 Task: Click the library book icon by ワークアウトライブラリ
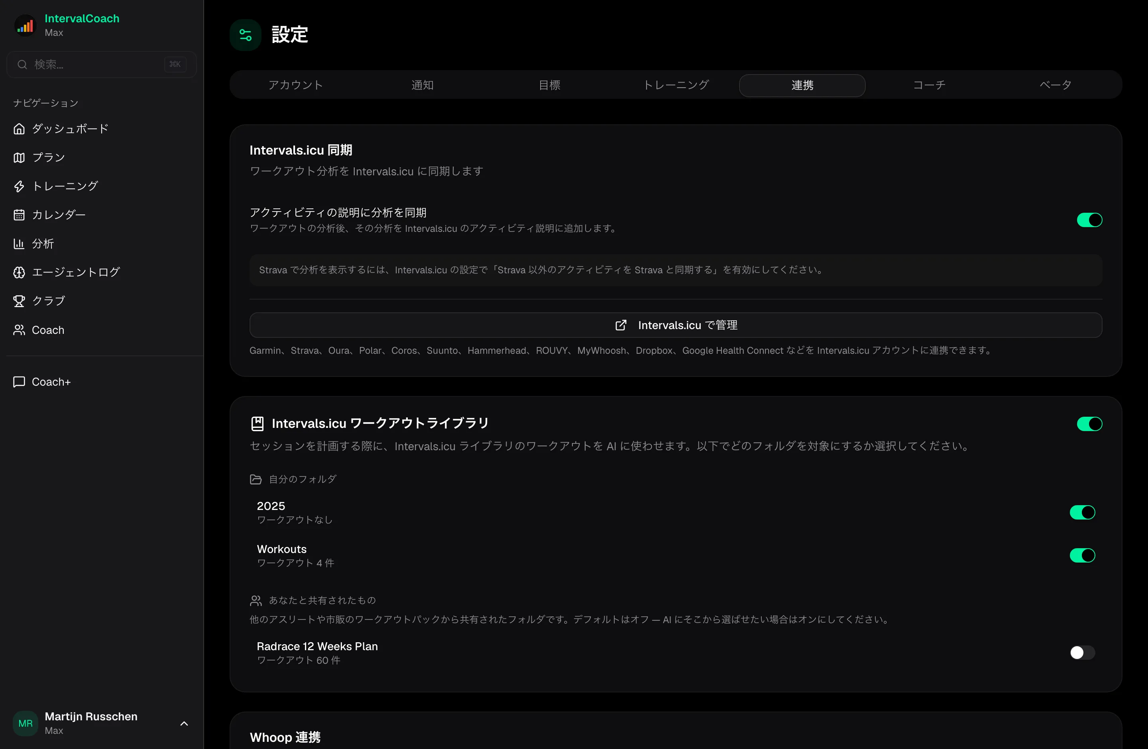(x=258, y=424)
